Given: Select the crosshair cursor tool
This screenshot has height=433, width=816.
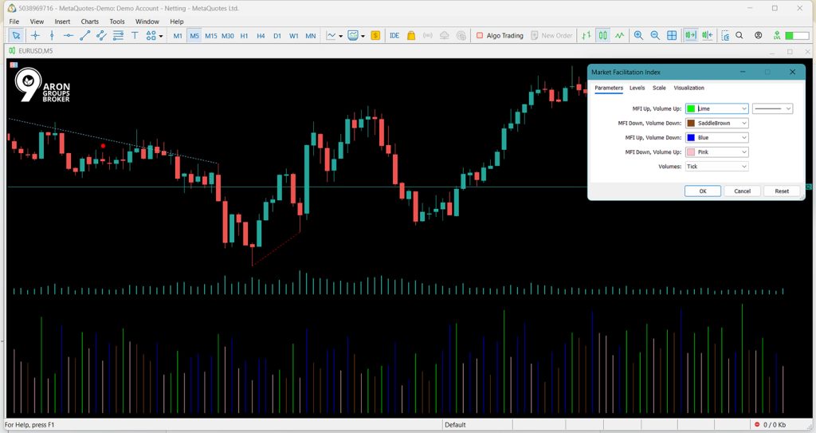Looking at the screenshot, I should 35,35.
